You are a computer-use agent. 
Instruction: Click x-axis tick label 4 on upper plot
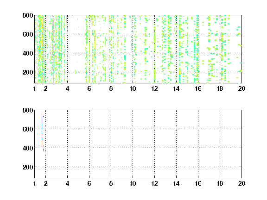point(67,88)
